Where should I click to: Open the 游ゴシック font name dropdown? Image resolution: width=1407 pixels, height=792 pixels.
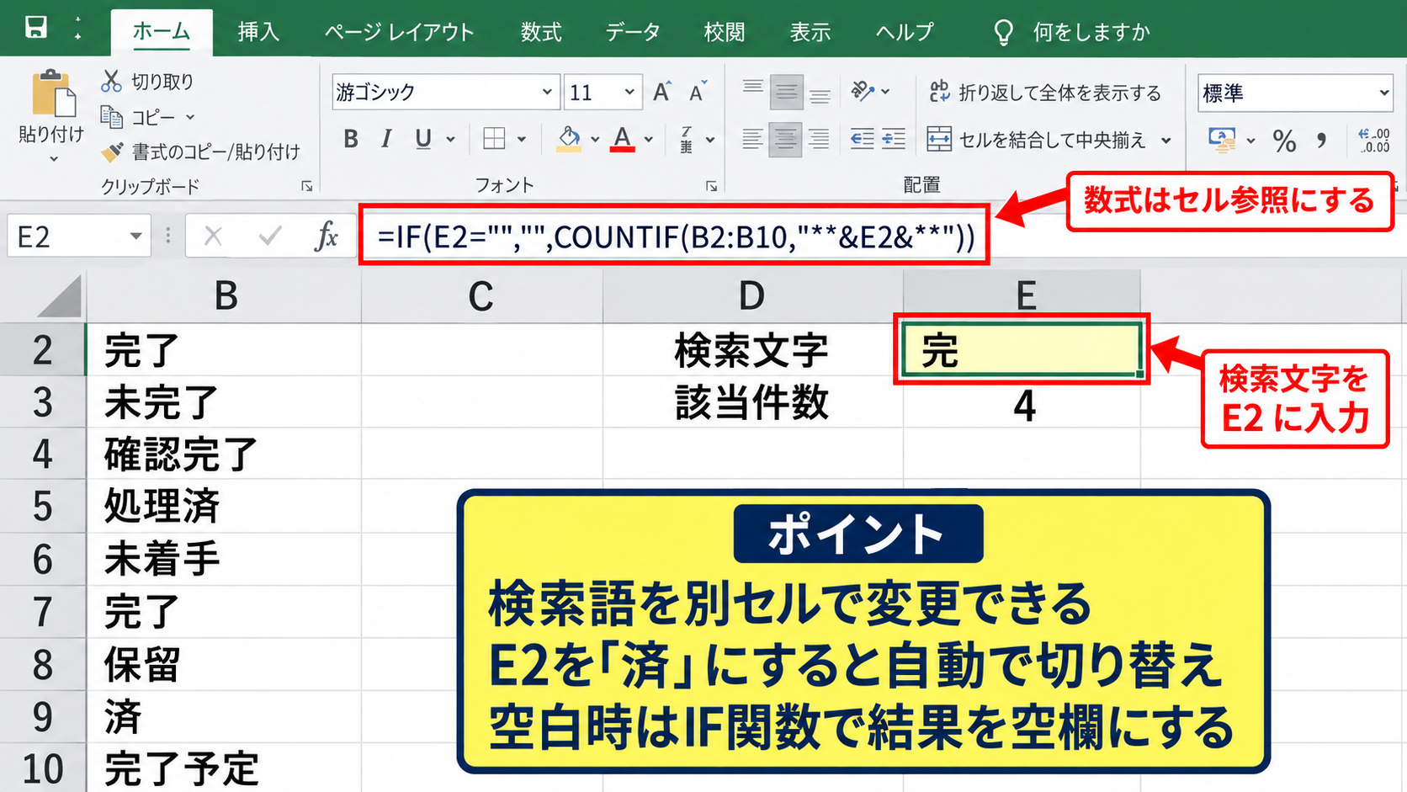547,92
